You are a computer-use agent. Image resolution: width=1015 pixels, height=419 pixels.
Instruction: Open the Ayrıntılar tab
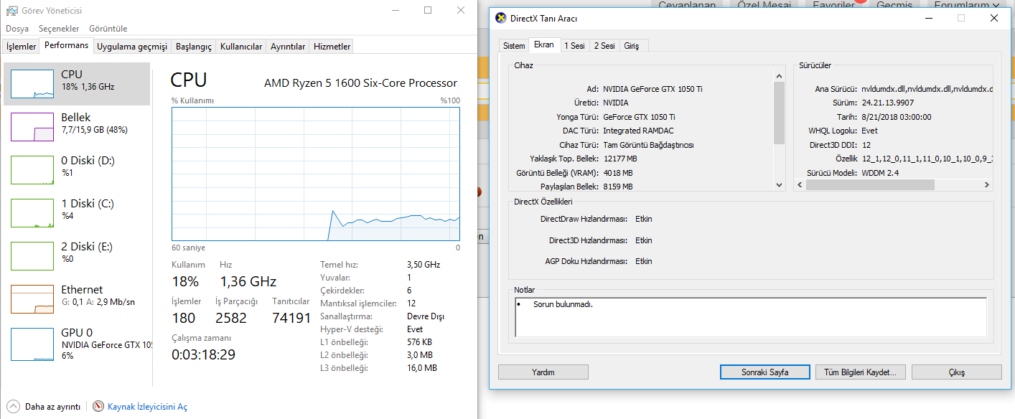coord(288,47)
